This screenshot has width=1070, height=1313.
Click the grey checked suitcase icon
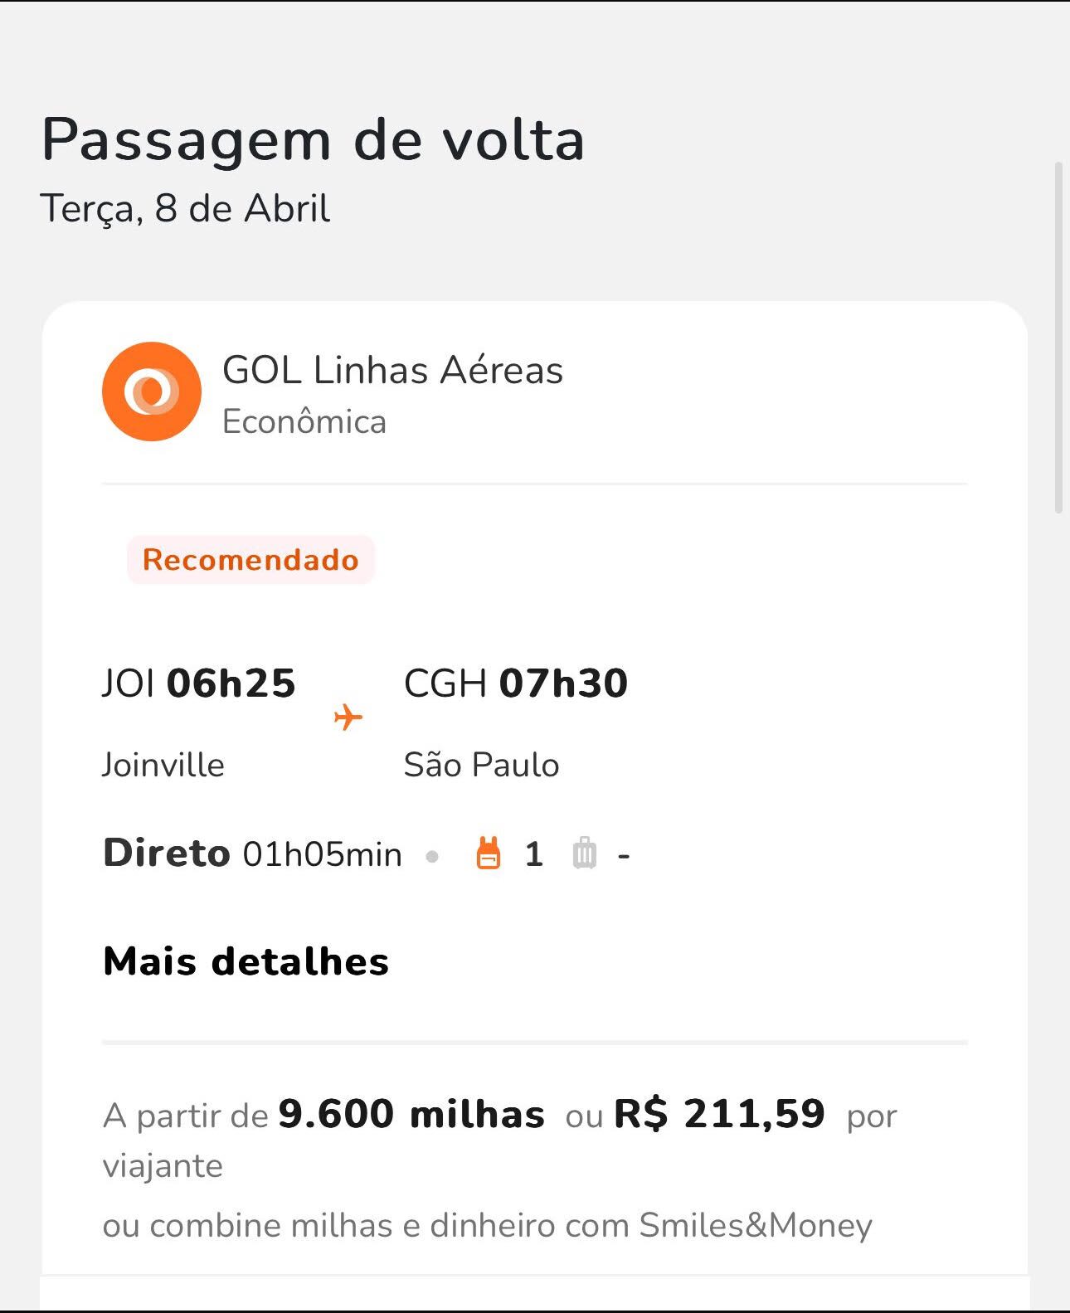coord(585,853)
